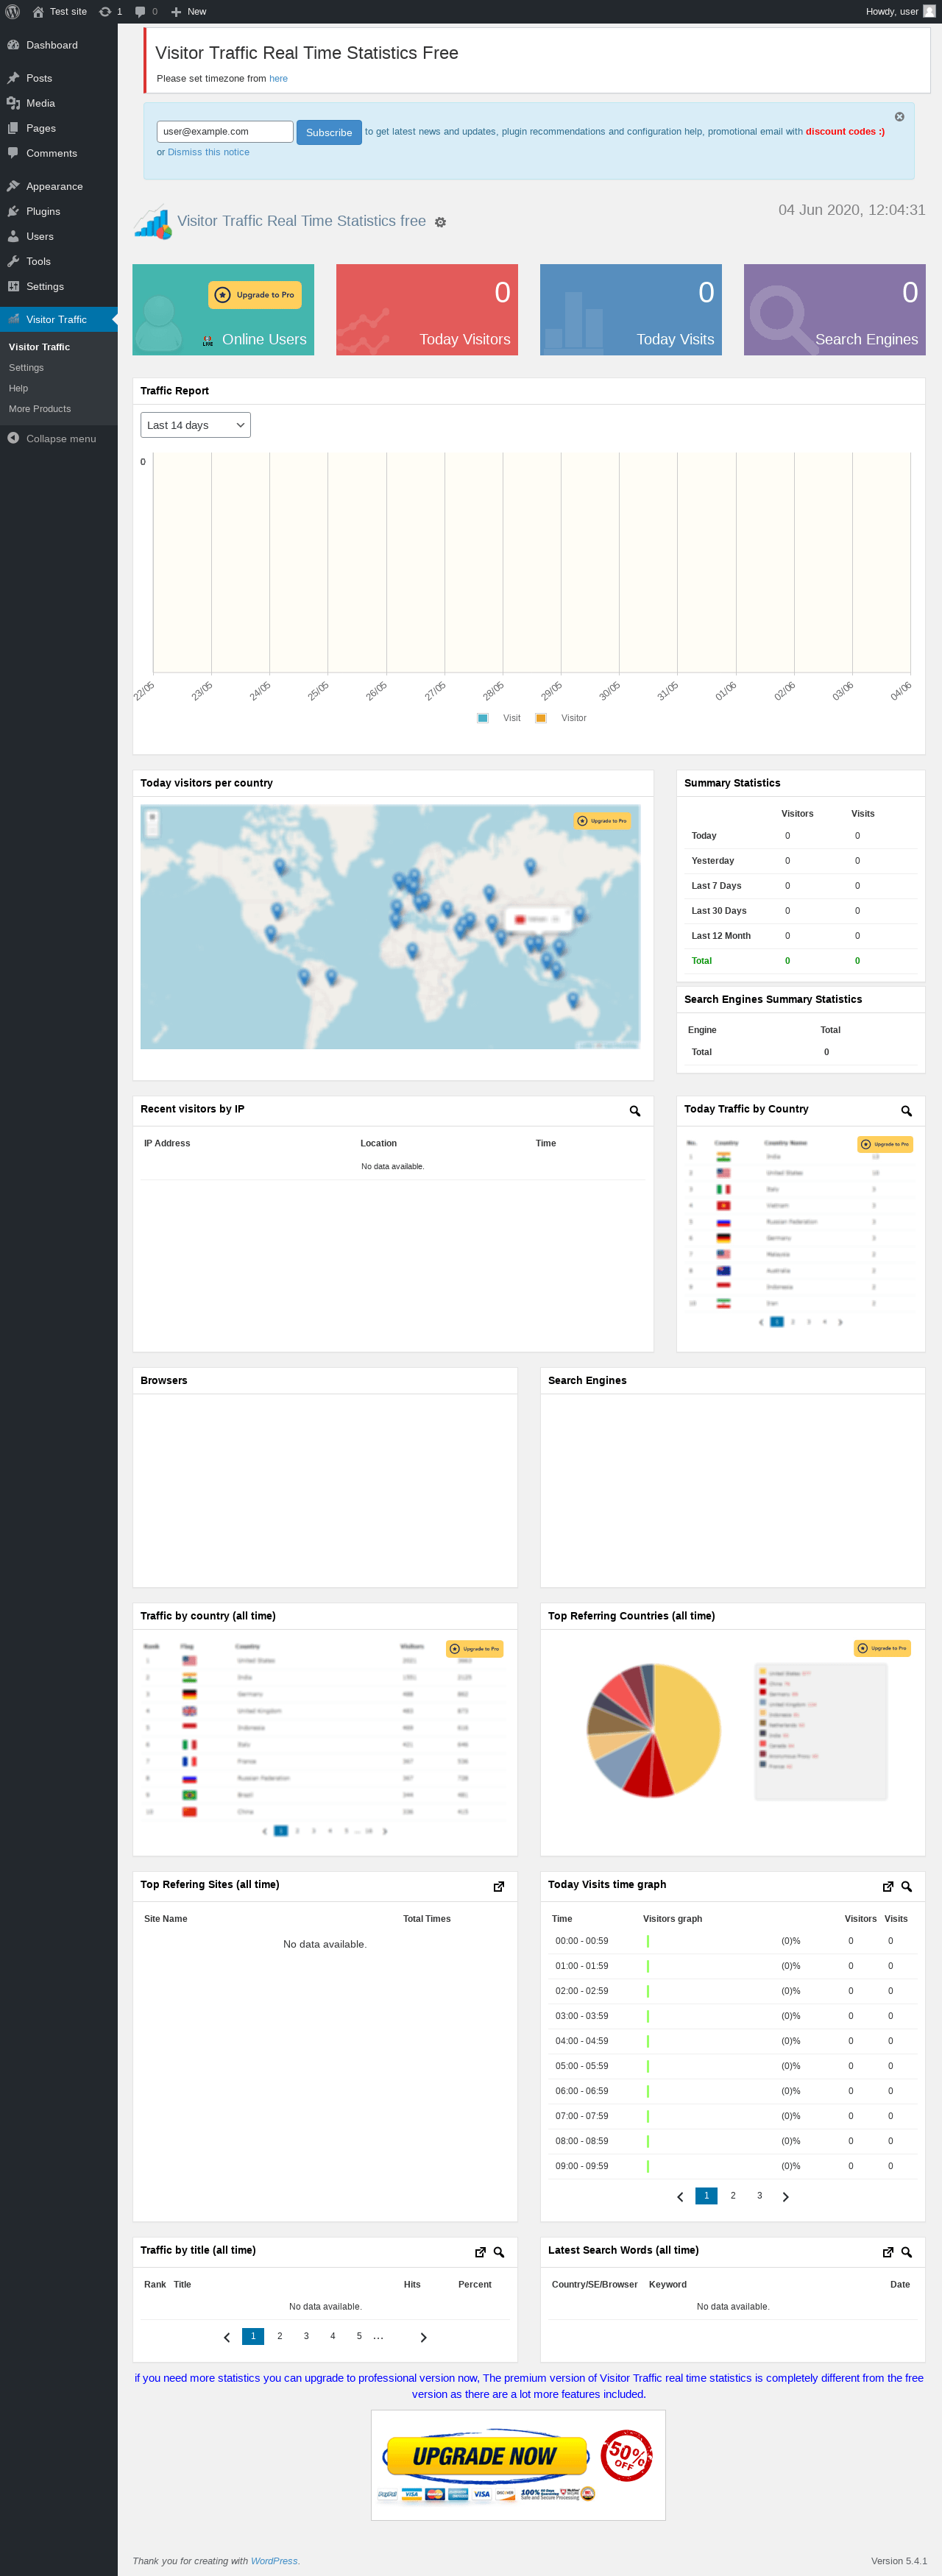Viewport: 942px width, 2576px height.
Task: Search Traffic by title magnifier icon
Action: [x=499, y=2252]
